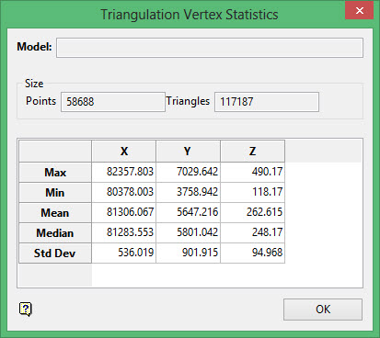The image size is (380, 338).
Task: Click the Model text field
Action: click(x=210, y=48)
